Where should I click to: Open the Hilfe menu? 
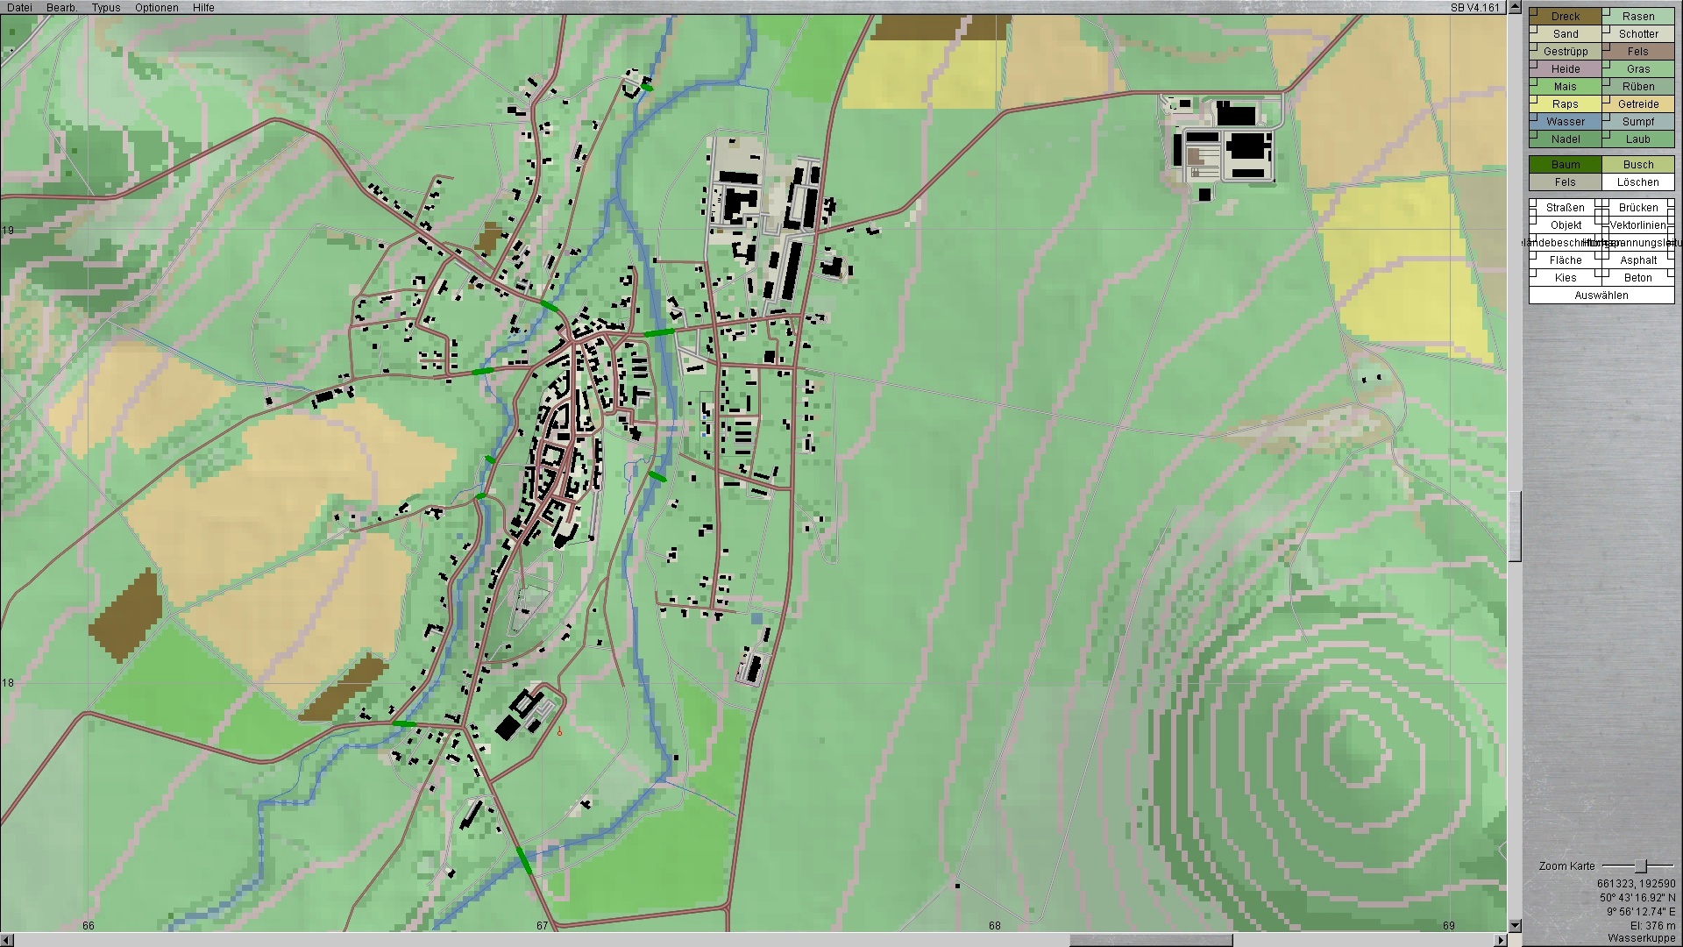point(203,8)
